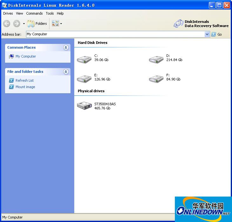The height and width of the screenshot is (222, 232).
Task: Open the Tools menu
Action: pos(50,13)
